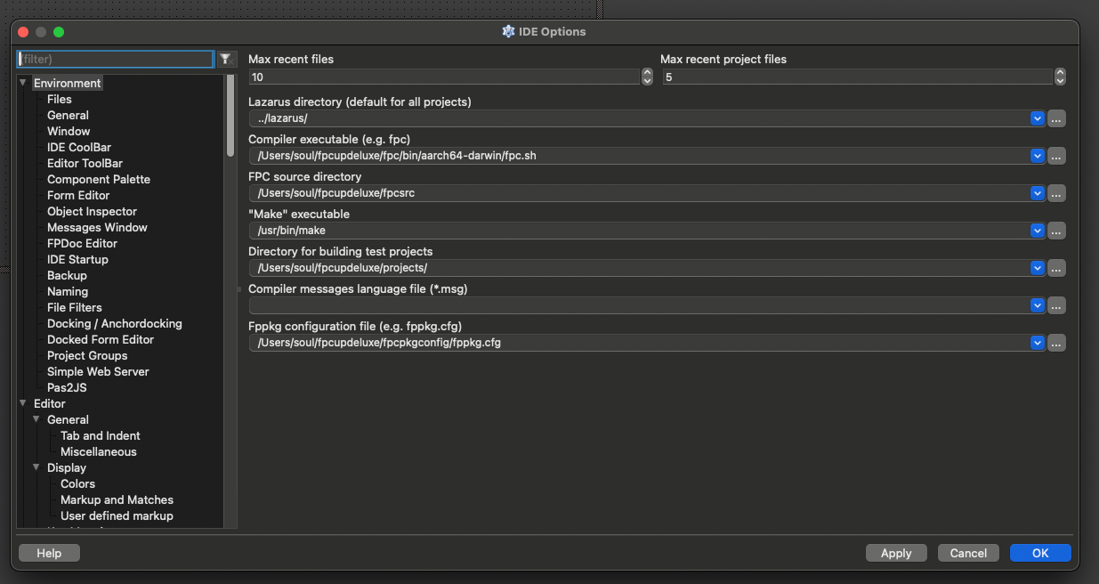Open Messages Window settings
Screen dimensions: 1099x584
click(x=97, y=227)
